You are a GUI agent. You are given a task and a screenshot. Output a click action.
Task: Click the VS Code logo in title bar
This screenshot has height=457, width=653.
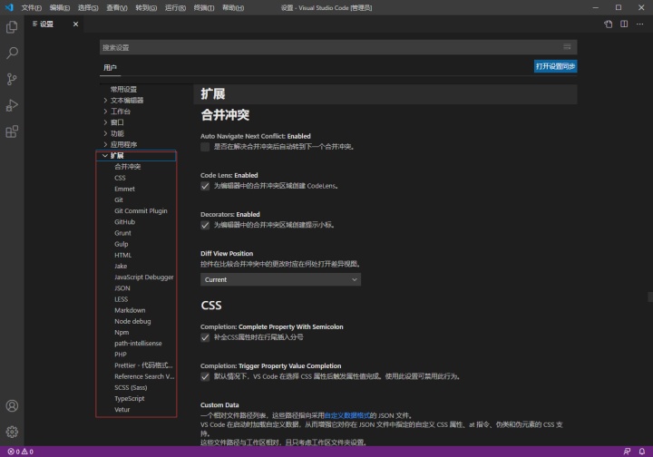pyautogui.click(x=9, y=7)
